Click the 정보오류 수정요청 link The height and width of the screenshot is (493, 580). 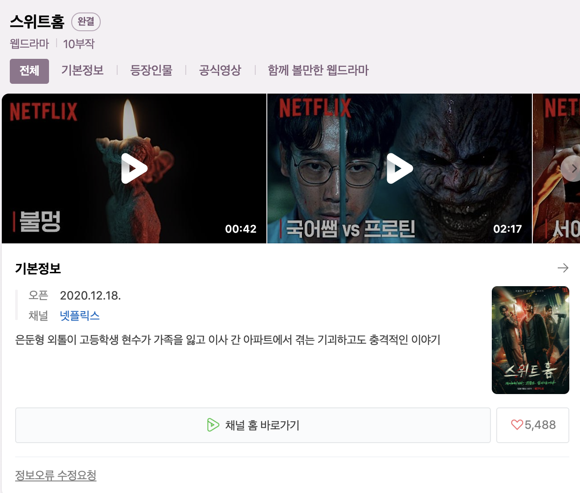(56, 475)
